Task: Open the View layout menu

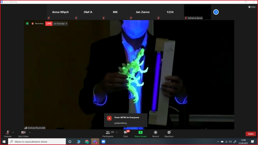Action: coord(252,7)
